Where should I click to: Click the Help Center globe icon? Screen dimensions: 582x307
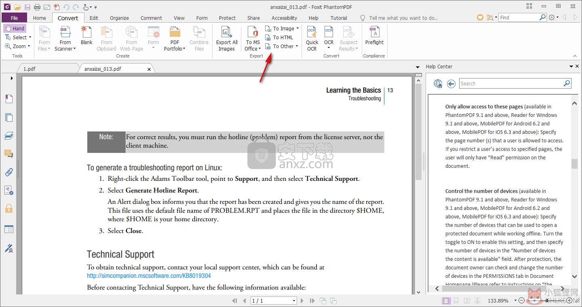click(438, 84)
